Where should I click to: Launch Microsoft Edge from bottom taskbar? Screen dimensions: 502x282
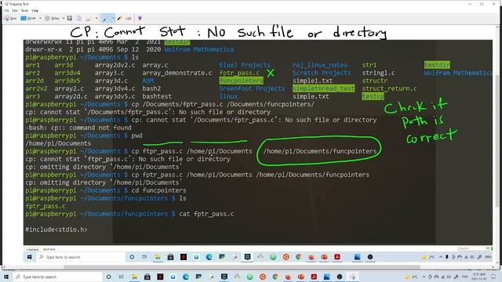point(186,277)
